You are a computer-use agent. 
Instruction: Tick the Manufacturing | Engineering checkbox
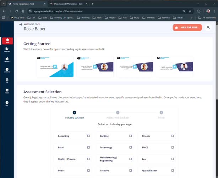click(131, 159)
